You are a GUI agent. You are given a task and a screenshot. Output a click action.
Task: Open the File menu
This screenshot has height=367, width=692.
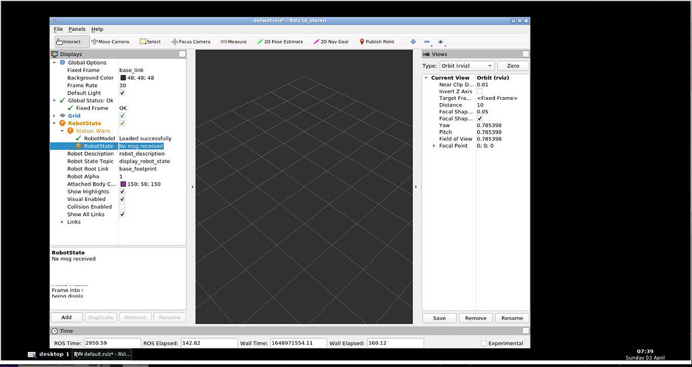58,29
